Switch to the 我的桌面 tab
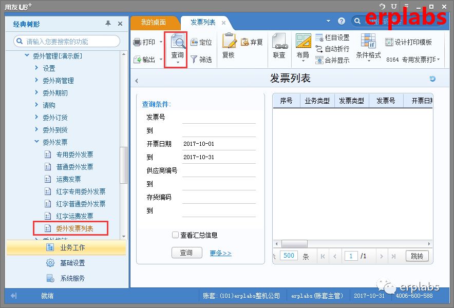The height and width of the screenshot is (308, 454). tap(154, 22)
